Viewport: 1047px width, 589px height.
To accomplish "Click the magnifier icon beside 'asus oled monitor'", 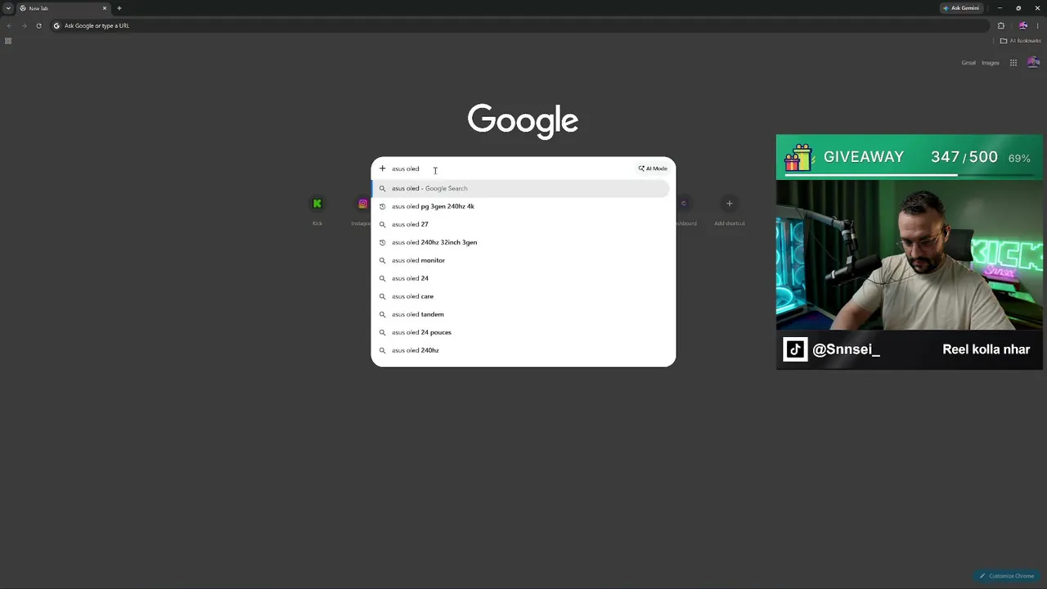I will point(382,260).
